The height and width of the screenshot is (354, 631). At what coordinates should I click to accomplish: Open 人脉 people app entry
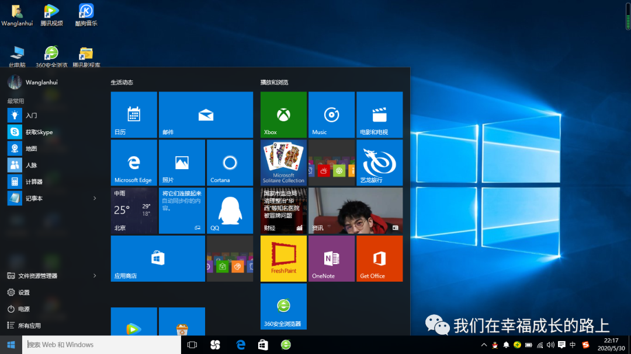[x=53, y=165]
